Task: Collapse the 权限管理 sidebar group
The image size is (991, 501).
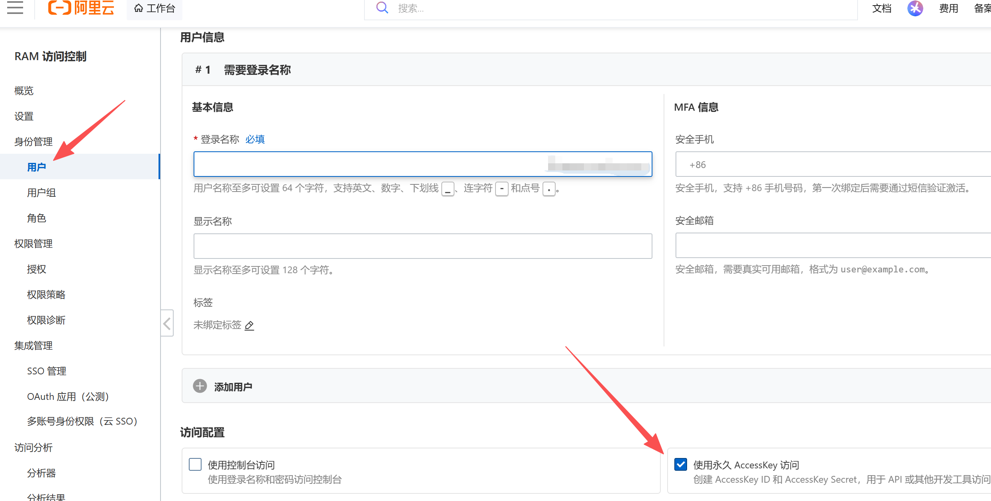Action: tap(33, 243)
